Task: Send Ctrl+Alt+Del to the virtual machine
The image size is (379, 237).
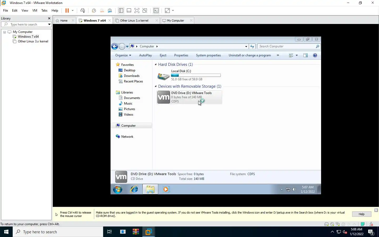Action: click(x=83, y=11)
